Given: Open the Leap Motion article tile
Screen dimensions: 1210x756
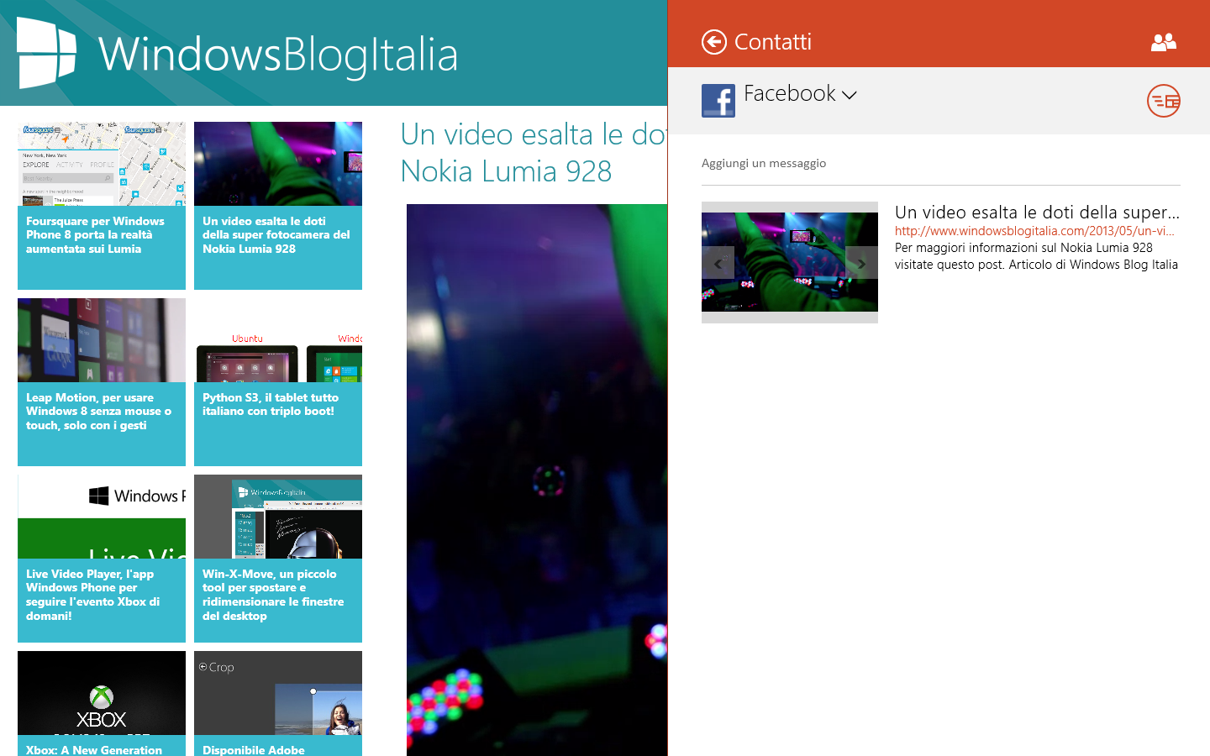Looking at the screenshot, I should (102, 382).
